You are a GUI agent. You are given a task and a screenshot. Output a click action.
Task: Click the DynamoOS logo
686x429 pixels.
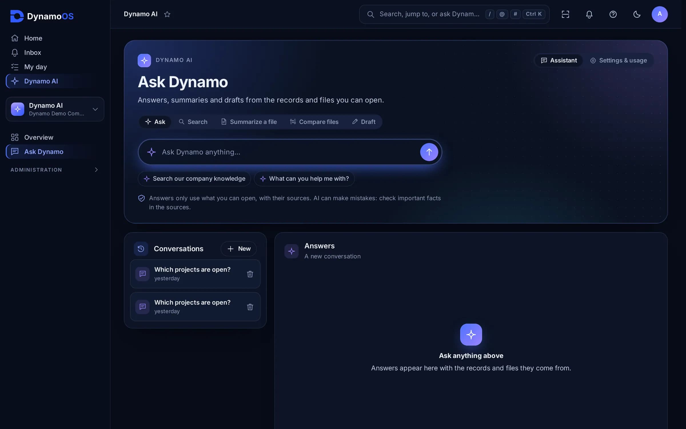(42, 16)
